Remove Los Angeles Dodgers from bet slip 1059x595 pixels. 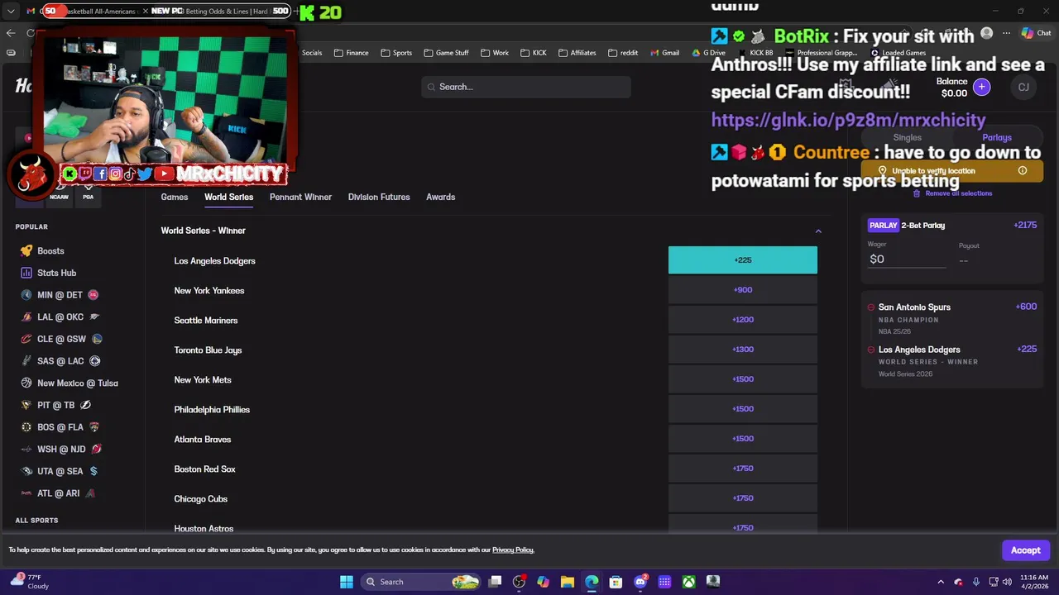click(x=870, y=350)
